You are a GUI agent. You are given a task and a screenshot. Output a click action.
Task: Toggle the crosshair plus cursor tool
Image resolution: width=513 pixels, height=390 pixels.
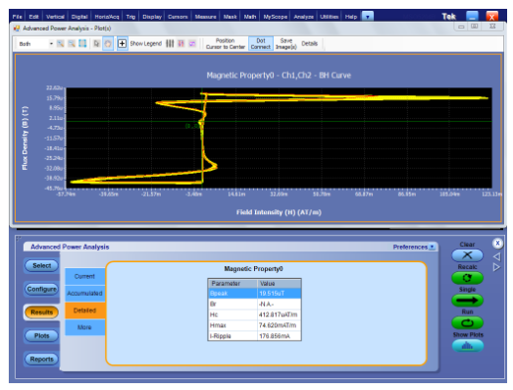point(122,43)
